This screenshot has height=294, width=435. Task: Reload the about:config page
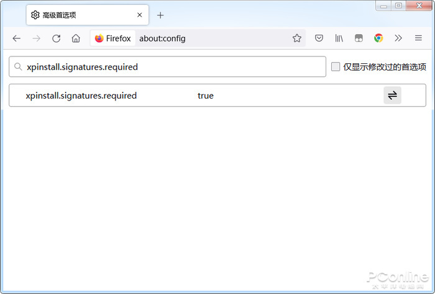click(57, 38)
